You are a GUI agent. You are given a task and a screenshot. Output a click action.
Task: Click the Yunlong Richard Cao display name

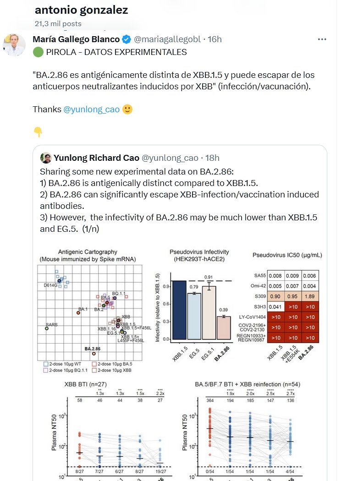(96, 158)
